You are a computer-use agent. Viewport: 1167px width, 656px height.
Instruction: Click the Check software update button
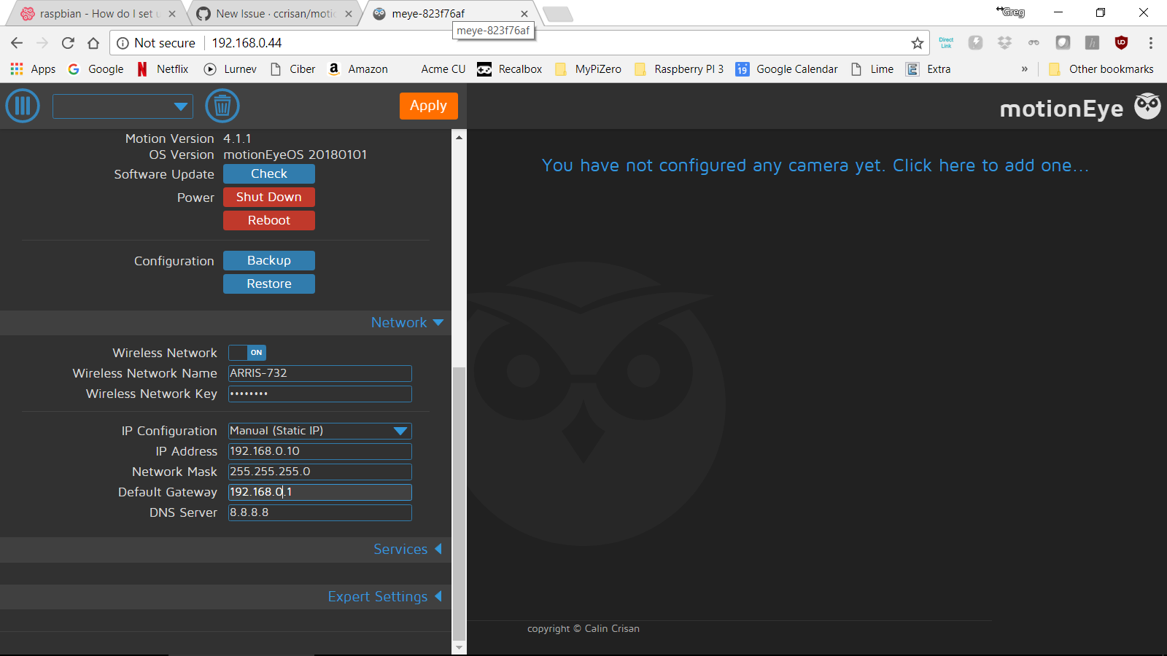pyautogui.click(x=268, y=173)
